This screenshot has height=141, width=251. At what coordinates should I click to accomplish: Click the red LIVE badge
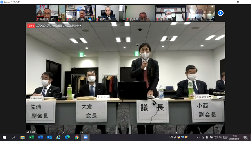(31, 25)
